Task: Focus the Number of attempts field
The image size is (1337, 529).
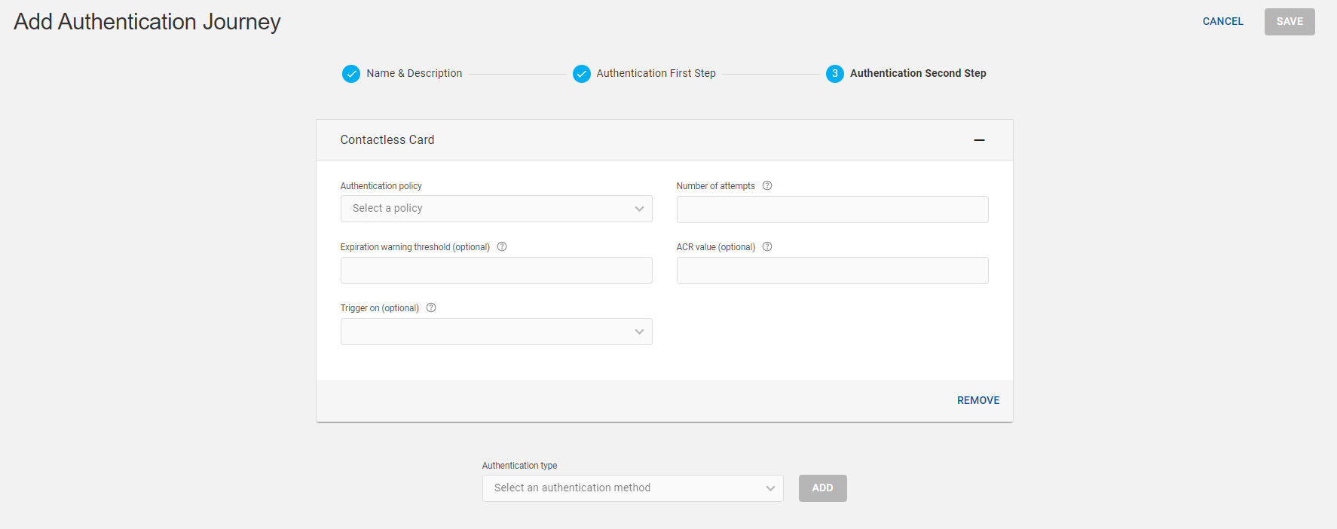Action: coord(832,209)
